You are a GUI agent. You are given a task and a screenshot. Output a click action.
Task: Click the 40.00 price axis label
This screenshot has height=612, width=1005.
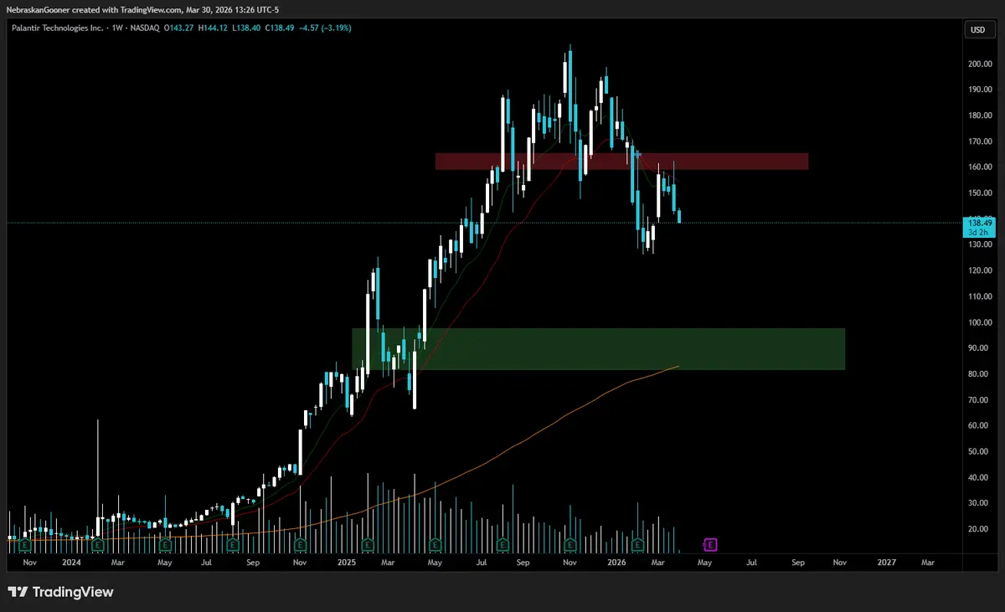tap(980, 477)
